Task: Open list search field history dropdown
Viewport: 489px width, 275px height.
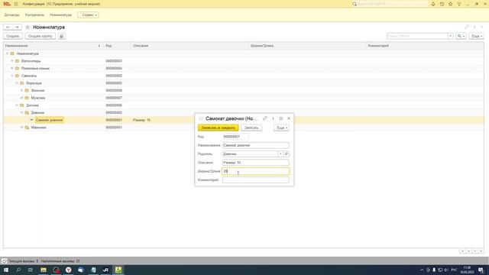Action: tap(450, 36)
